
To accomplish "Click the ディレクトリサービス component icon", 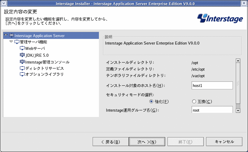I will [22, 68].
